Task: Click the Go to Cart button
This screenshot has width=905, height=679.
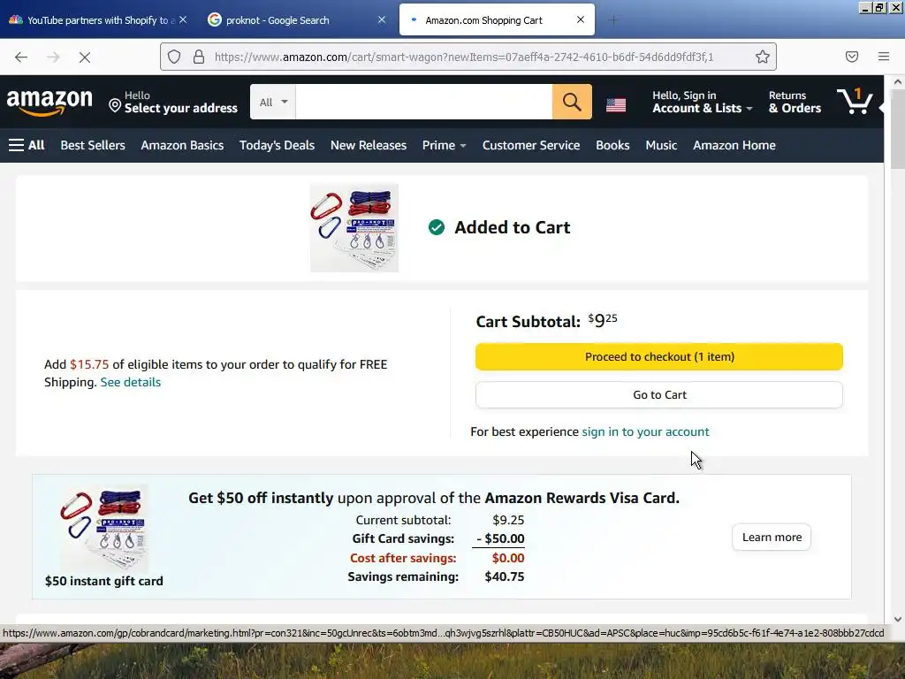Action: coord(659,395)
